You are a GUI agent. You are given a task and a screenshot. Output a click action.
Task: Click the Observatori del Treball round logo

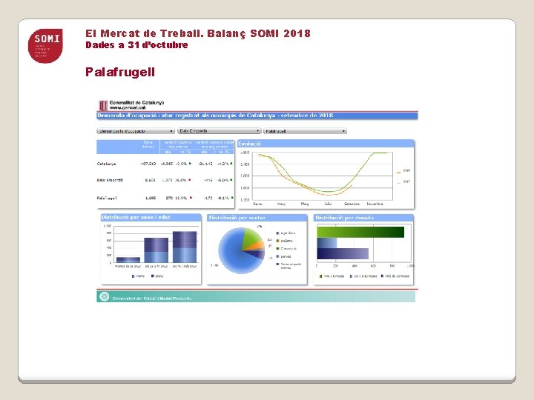pos(105,296)
